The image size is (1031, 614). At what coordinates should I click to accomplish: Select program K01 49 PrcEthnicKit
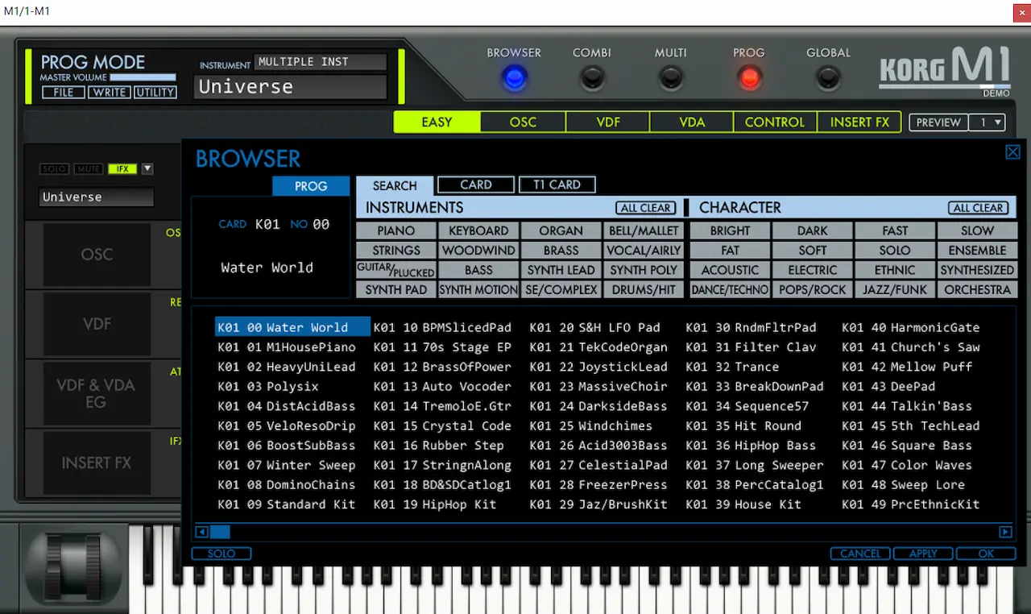point(911,504)
